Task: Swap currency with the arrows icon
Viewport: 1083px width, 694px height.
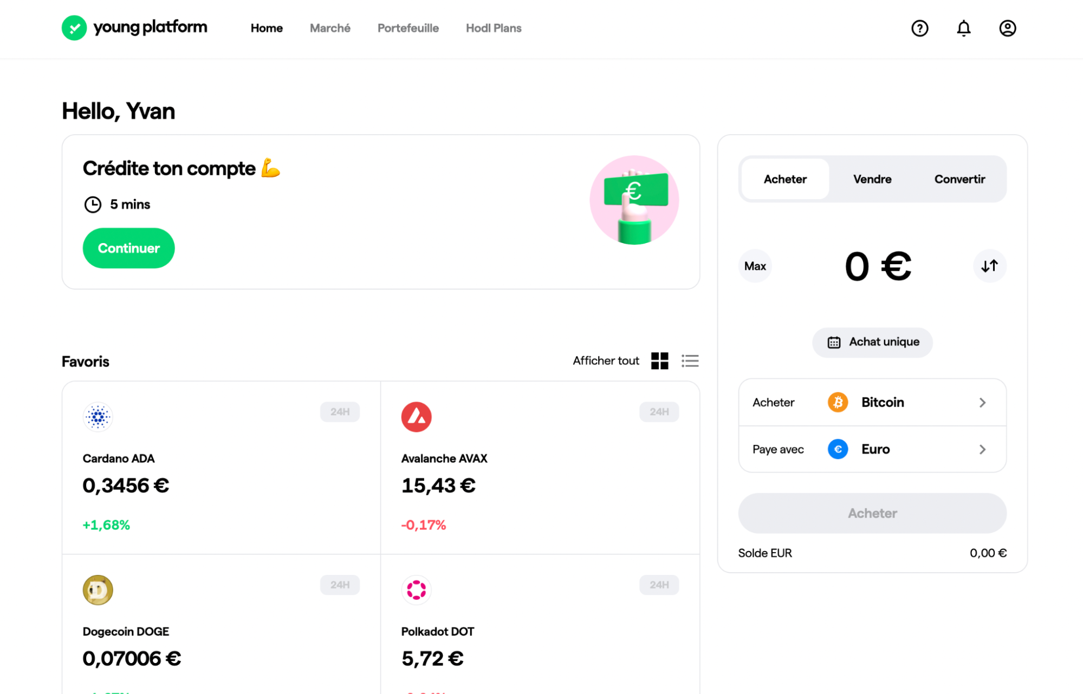Action: tap(989, 266)
